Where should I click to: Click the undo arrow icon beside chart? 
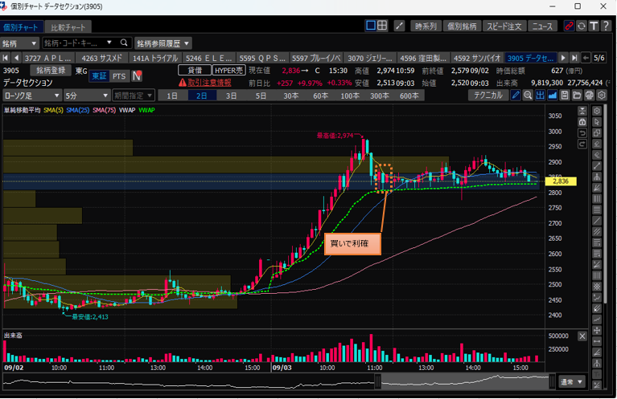[582, 132]
